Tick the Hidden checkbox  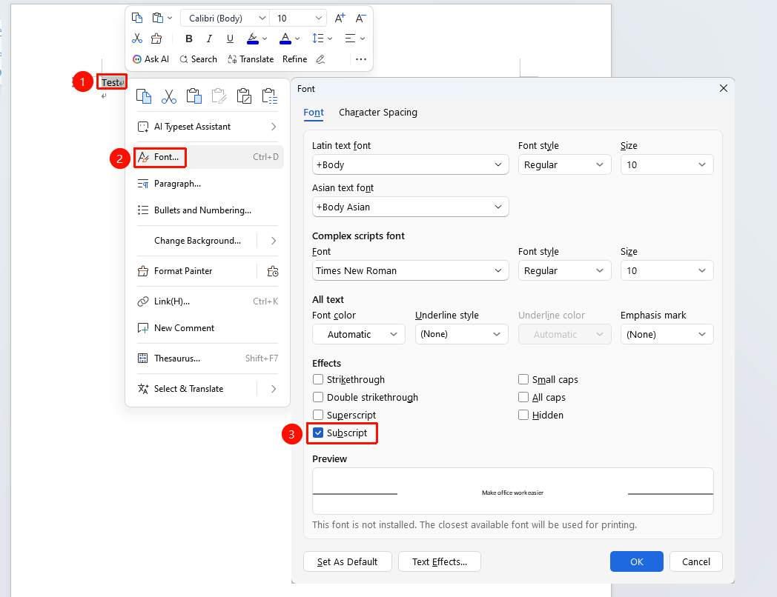coord(523,416)
